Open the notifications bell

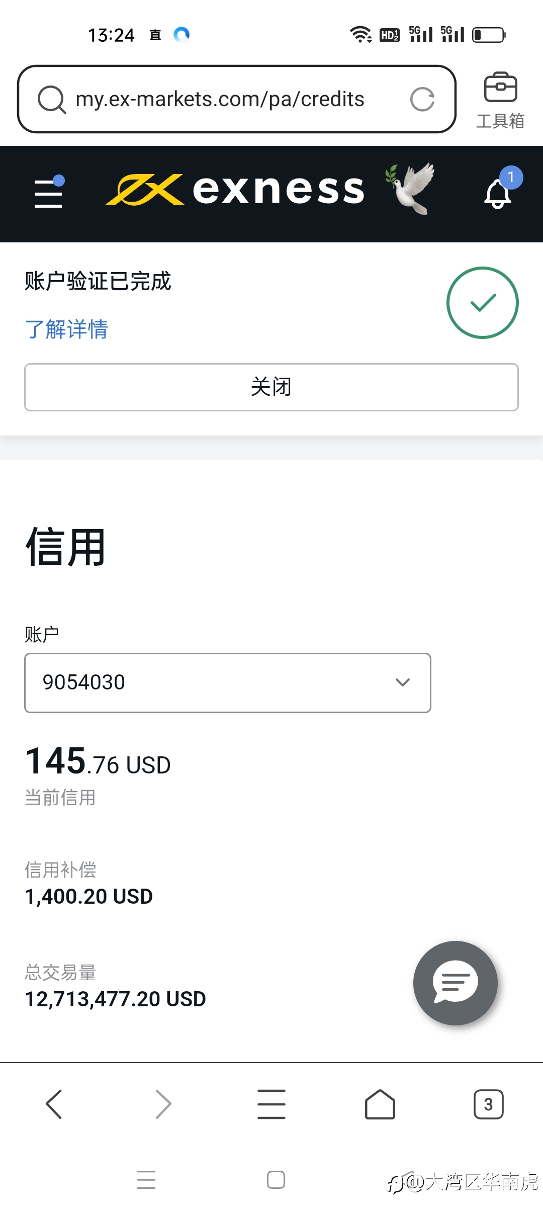498,193
